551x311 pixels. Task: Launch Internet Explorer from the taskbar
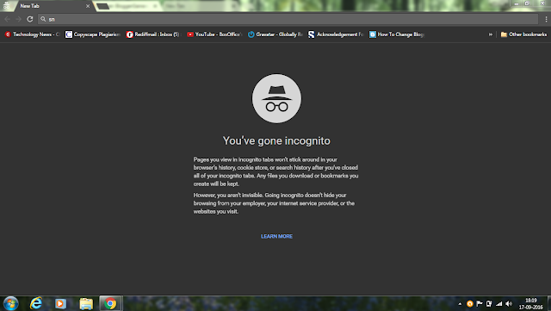pos(36,303)
